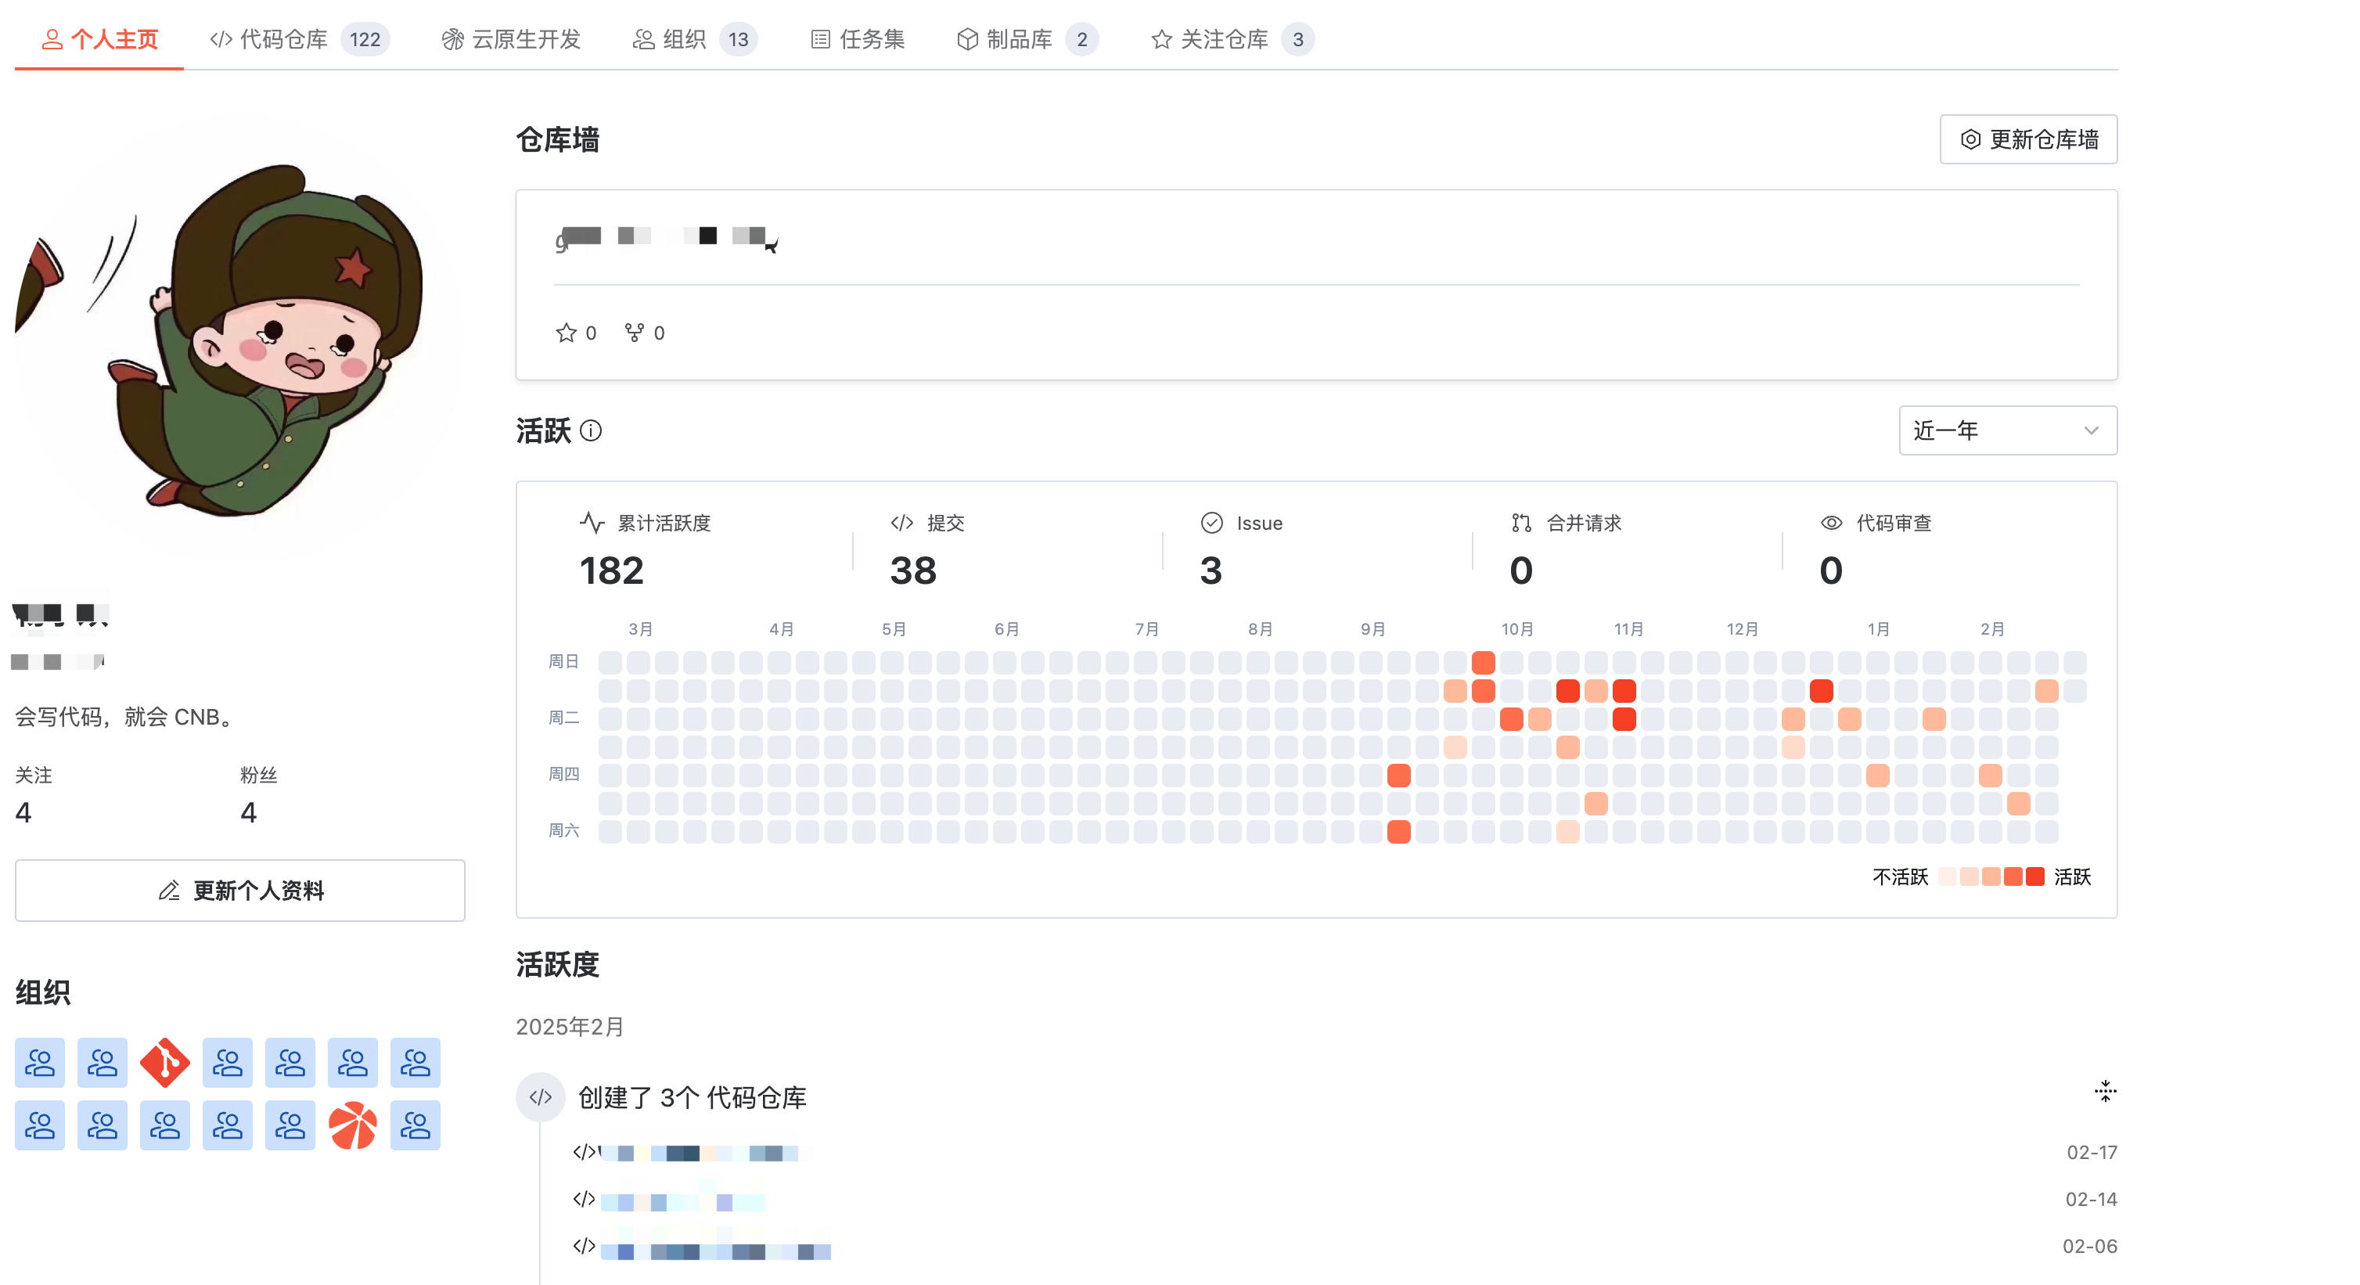Click the hexagon icon in 更新仓库墙

1970,139
